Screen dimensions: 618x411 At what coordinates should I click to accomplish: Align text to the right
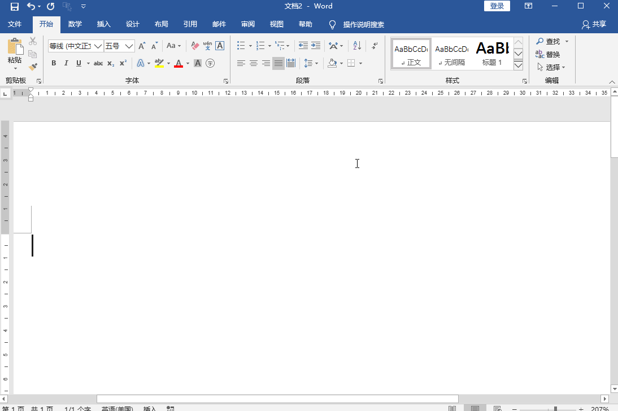click(266, 63)
